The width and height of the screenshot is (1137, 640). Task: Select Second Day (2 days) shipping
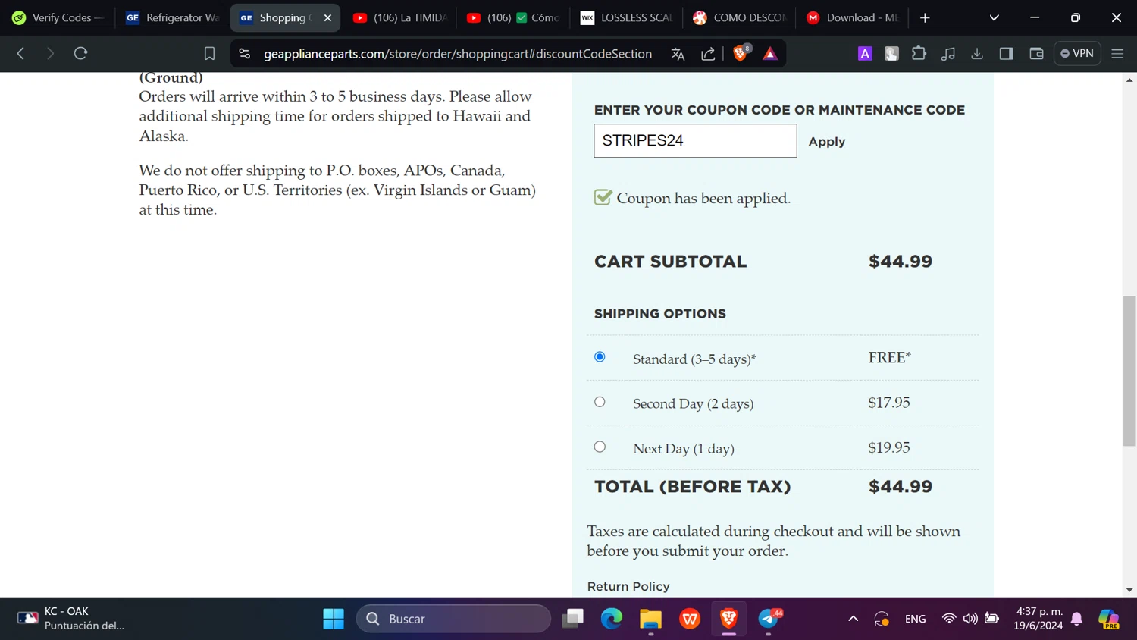[600, 402]
